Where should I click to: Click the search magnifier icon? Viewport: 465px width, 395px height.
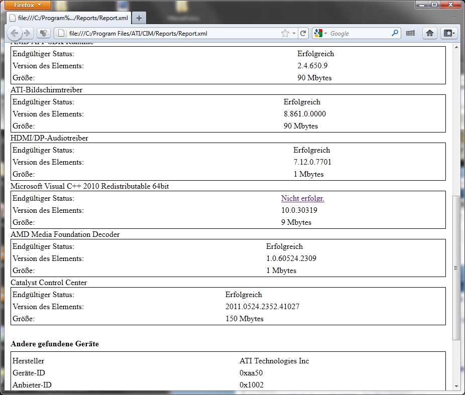pyautogui.click(x=395, y=33)
